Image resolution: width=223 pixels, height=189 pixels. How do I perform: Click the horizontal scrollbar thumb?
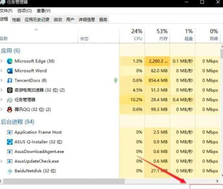[64, 181]
